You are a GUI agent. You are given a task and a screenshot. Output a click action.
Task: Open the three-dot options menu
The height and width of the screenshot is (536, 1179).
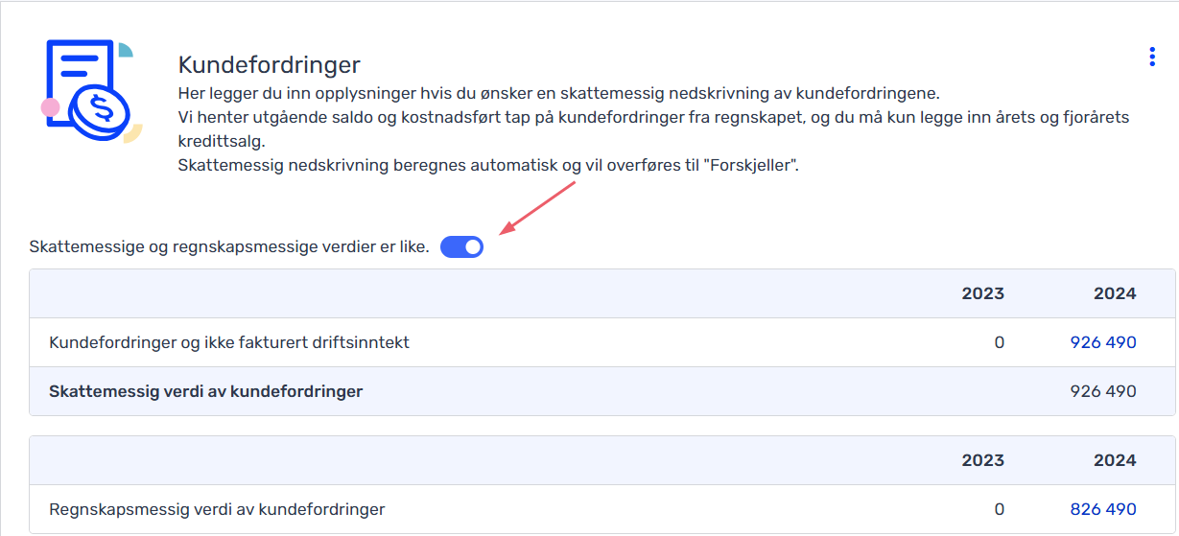(x=1152, y=57)
